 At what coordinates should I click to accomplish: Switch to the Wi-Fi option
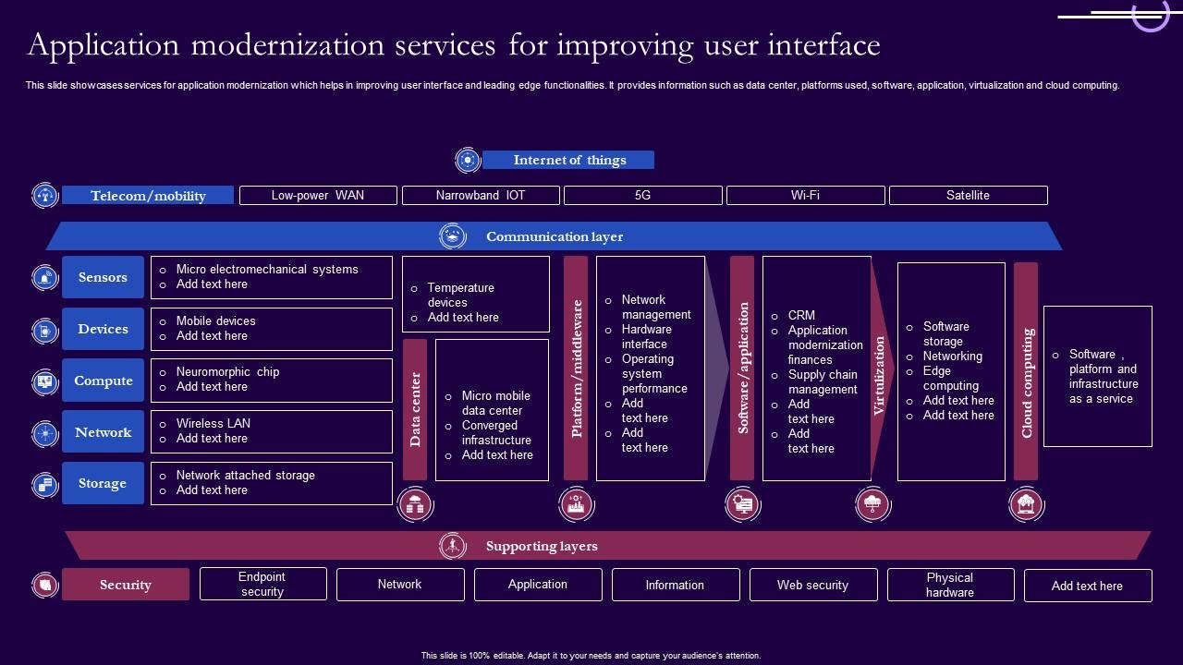coord(805,195)
